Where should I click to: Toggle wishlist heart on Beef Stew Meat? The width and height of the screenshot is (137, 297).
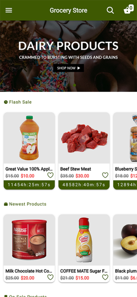105,175
